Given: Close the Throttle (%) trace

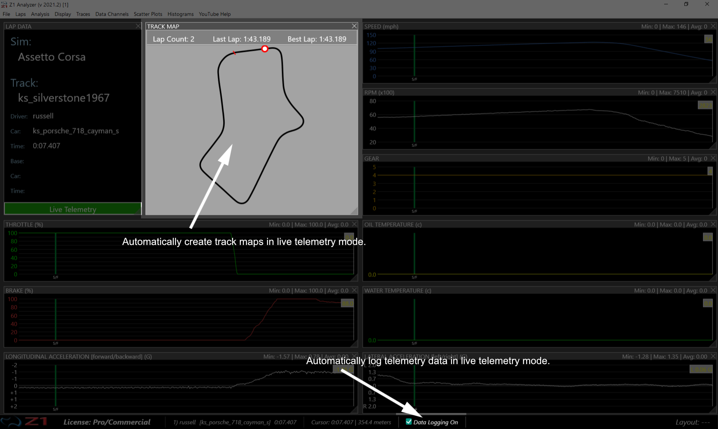Looking at the screenshot, I should 355,224.
